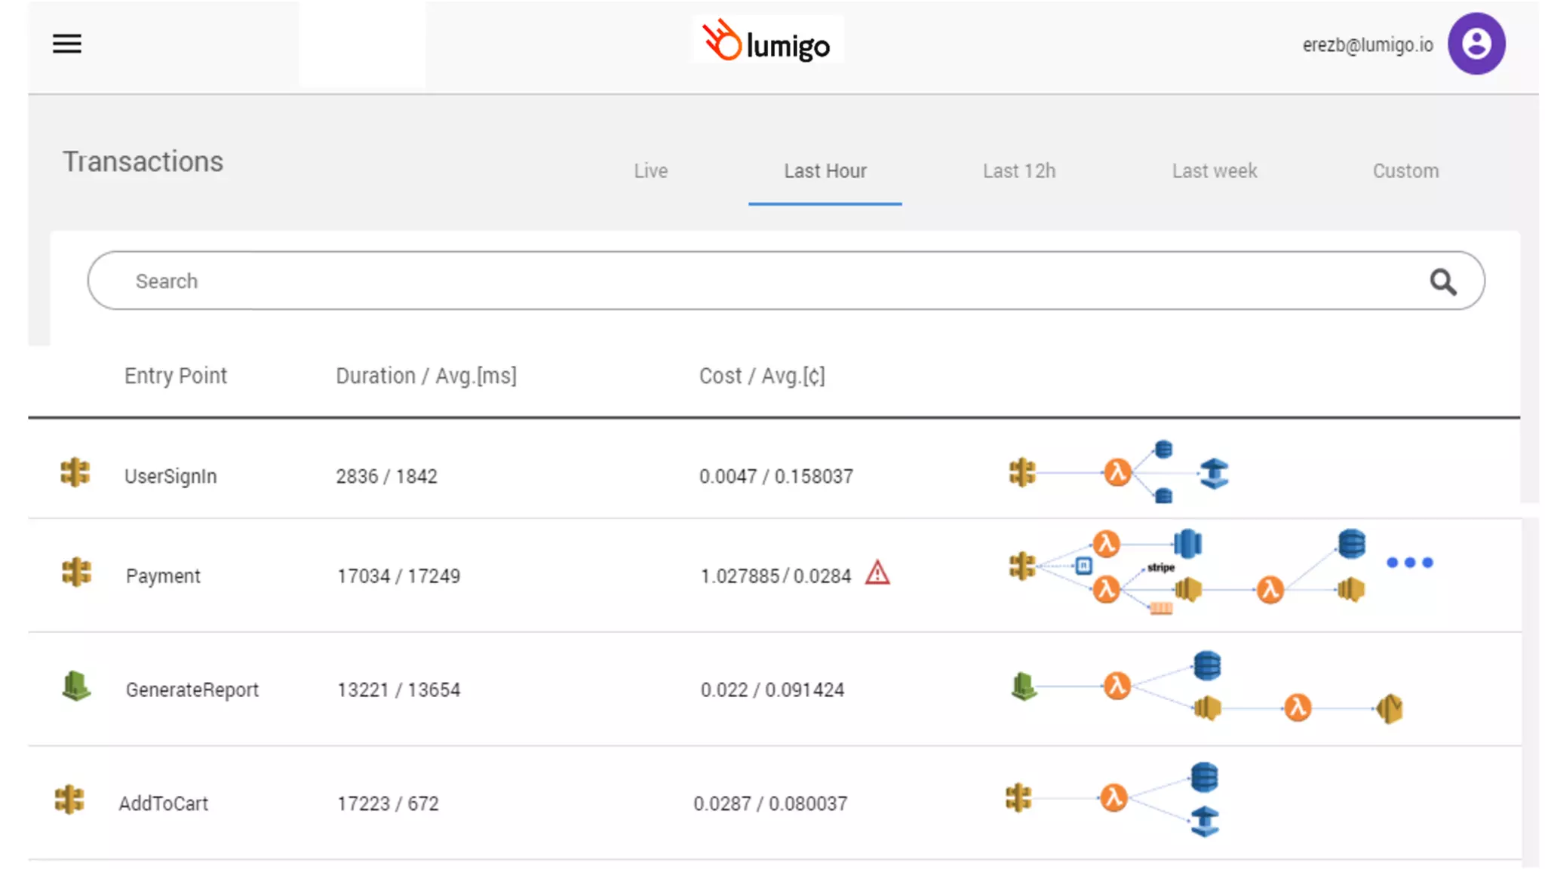Switch to the Live tab
The width and height of the screenshot is (1545, 869).
click(650, 171)
